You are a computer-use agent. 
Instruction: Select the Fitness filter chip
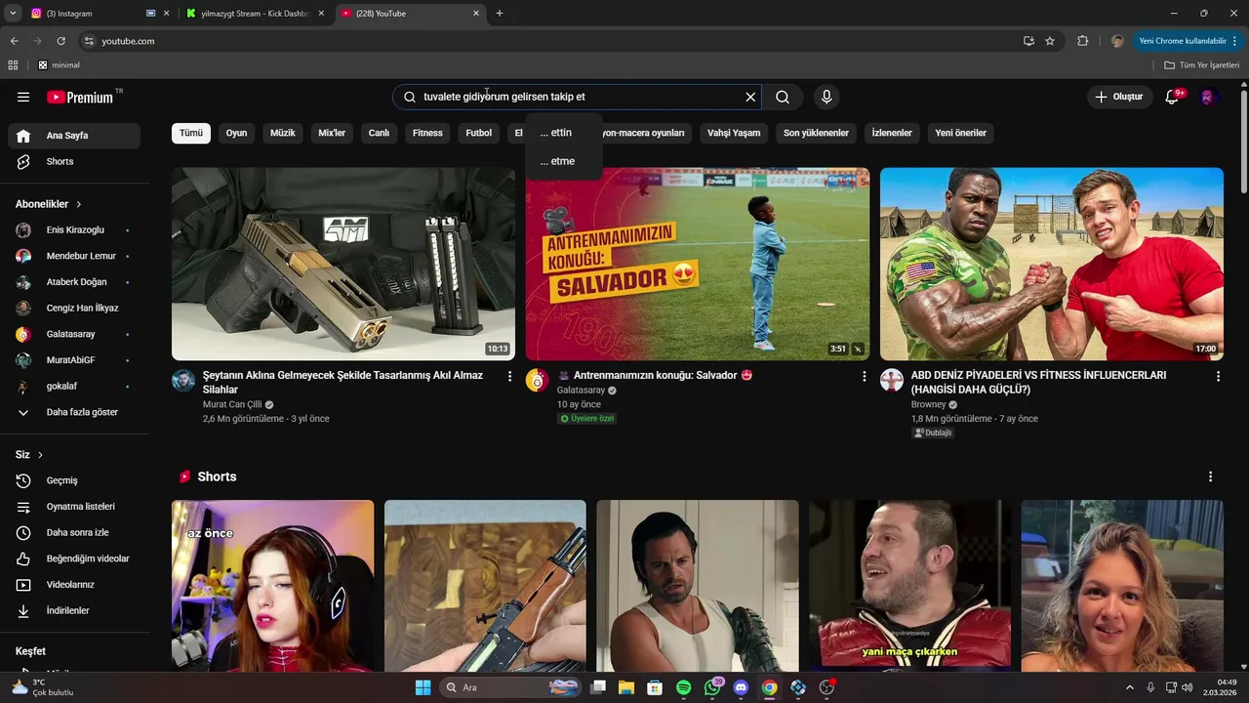pyautogui.click(x=427, y=133)
